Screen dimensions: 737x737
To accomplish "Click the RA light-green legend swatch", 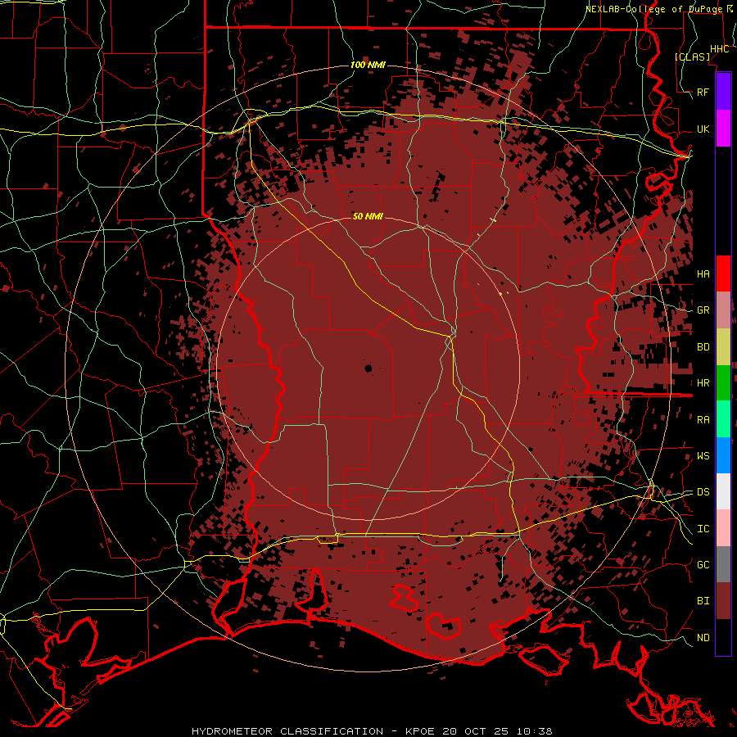I will [x=723, y=419].
